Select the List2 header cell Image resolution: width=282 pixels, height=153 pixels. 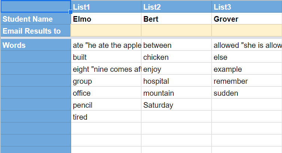coord(176,7)
